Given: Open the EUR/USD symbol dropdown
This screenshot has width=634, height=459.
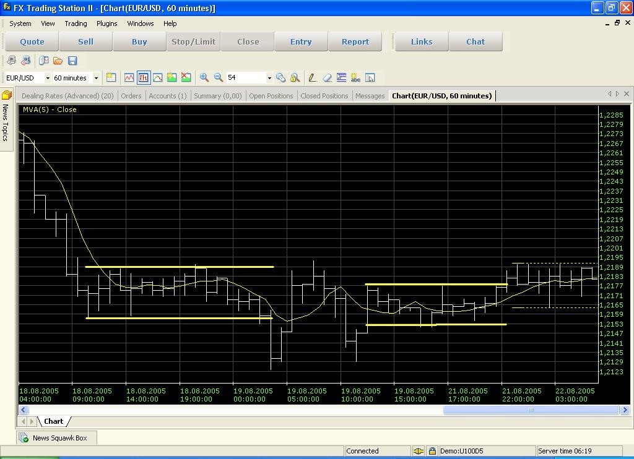Looking at the screenshot, I should [x=48, y=78].
